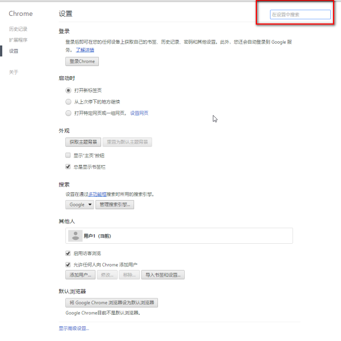The image size is (341, 341).
Task: Select 打开特定网页或一组网页 radio option
Action: (68, 113)
